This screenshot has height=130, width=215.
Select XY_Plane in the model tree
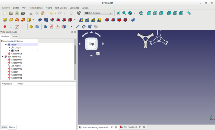(16, 66)
